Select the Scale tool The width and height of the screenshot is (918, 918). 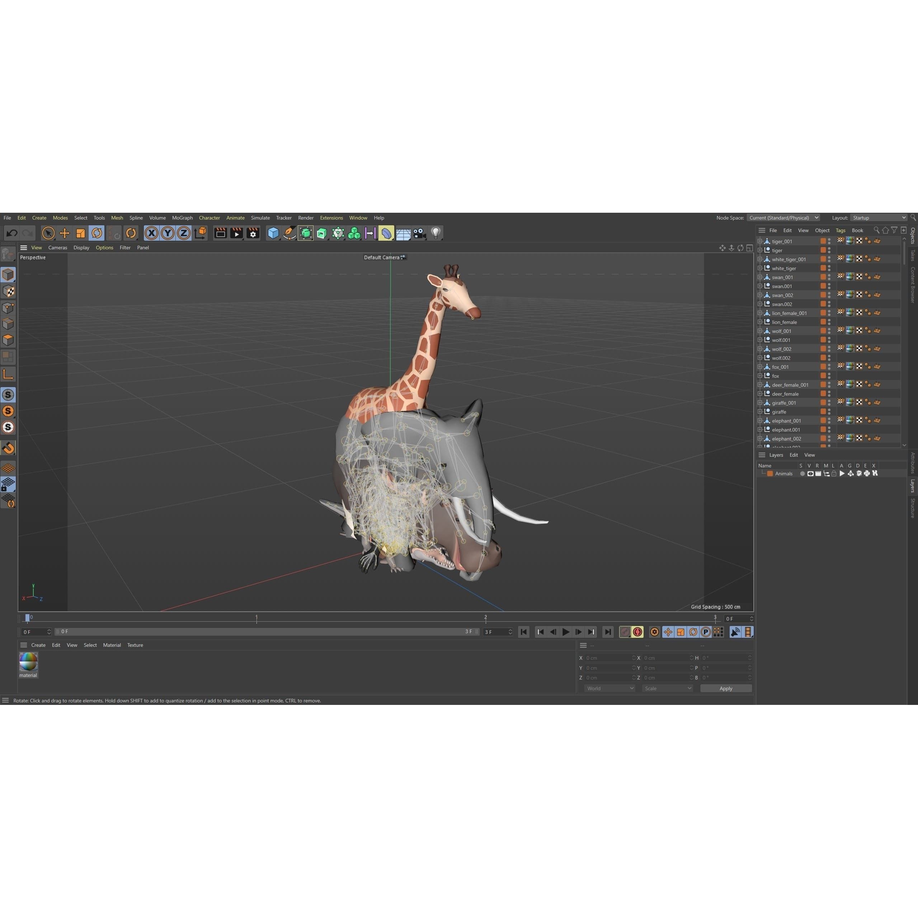click(x=81, y=233)
